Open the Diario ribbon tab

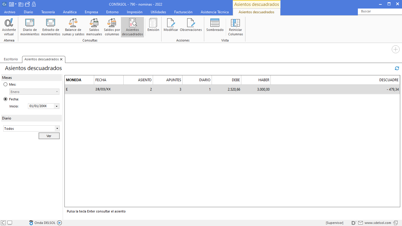tap(28, 12)
